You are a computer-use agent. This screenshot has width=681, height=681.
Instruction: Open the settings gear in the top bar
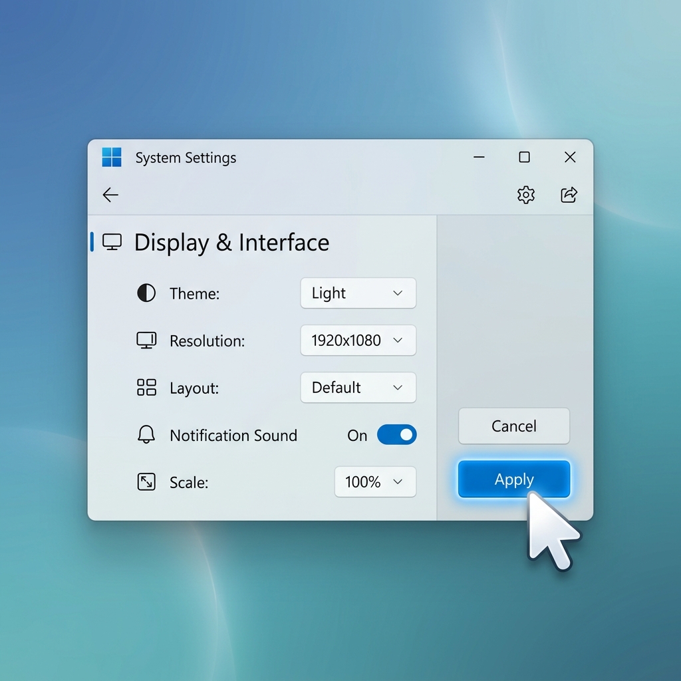tap(525, 194)
